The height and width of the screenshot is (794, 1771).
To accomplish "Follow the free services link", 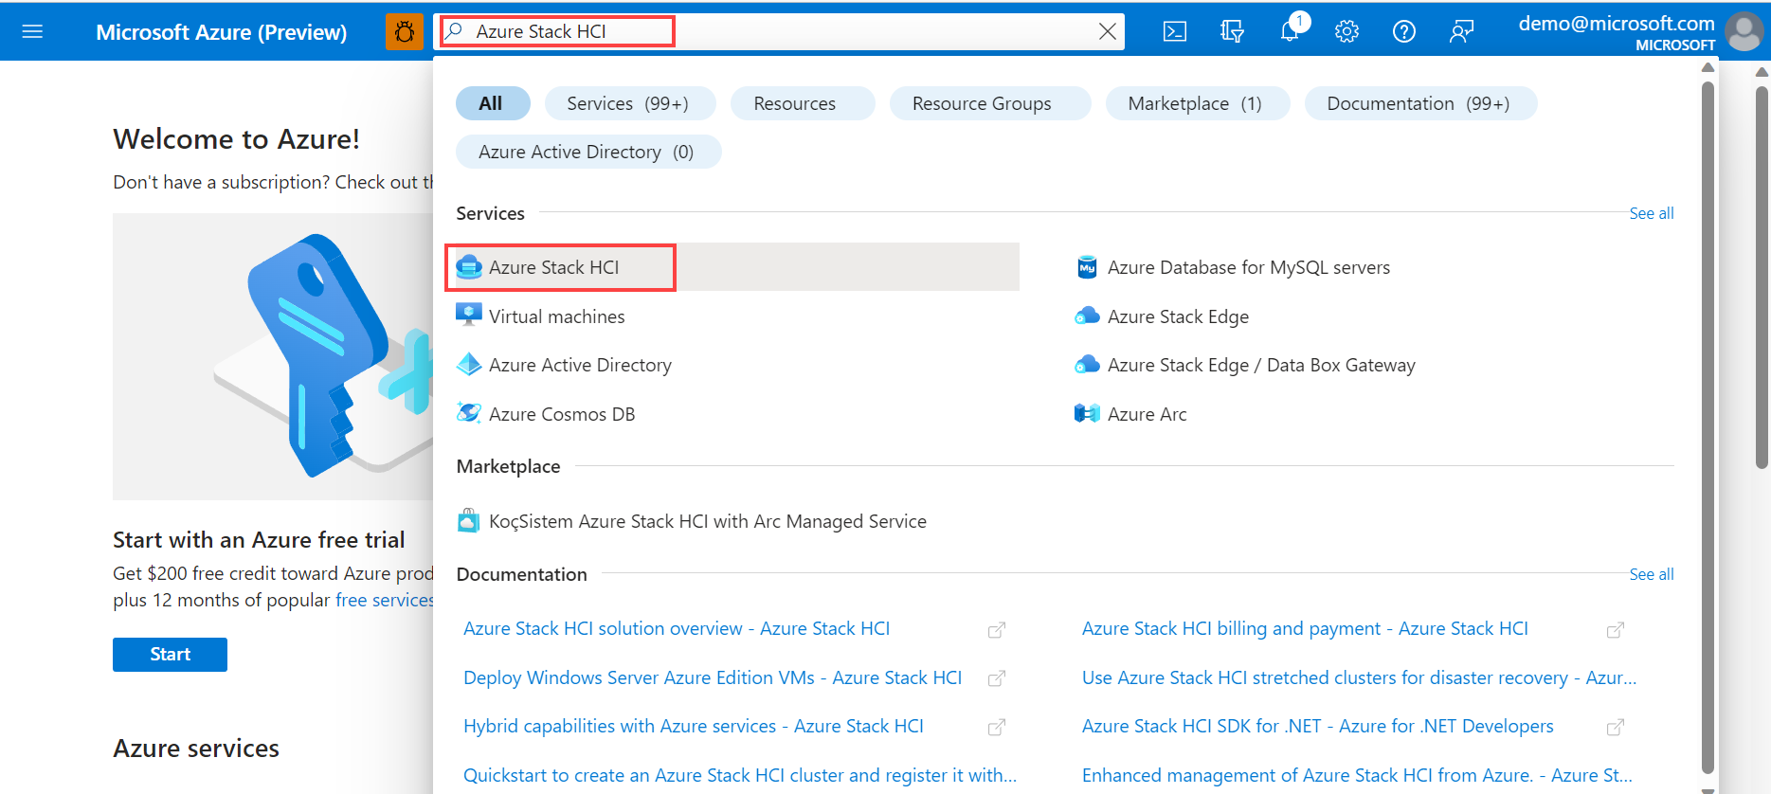I will point(385,600).
